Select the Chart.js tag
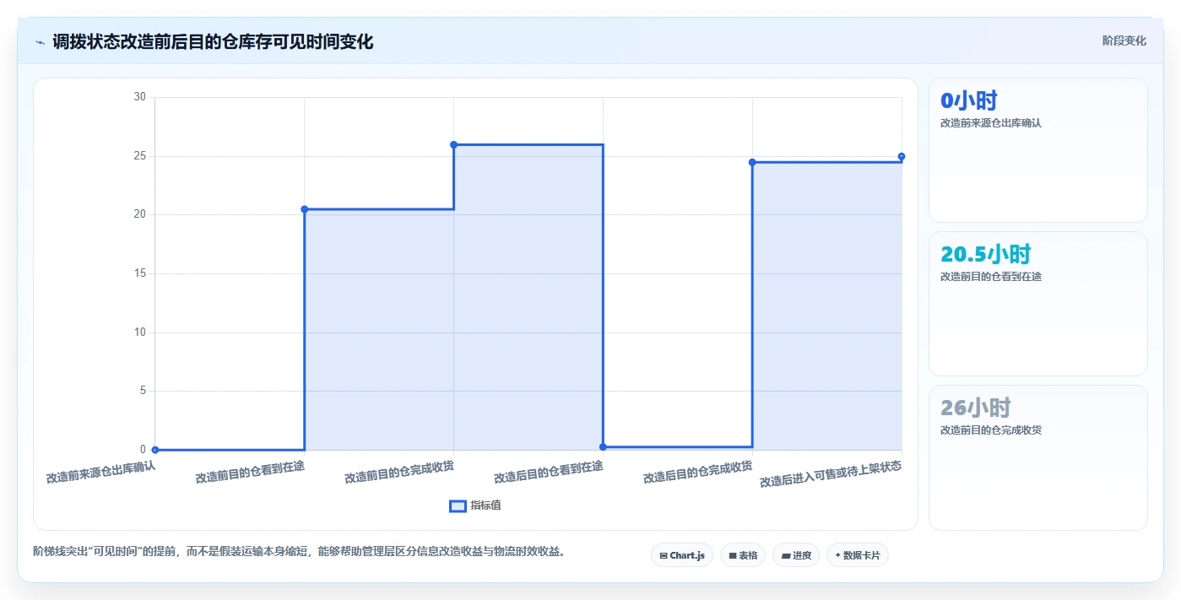 [682, 555]
